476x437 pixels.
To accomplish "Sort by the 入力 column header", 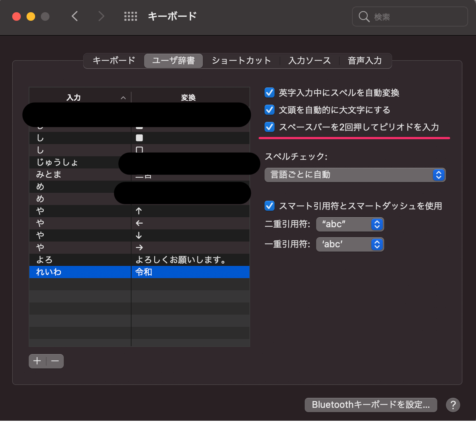I will point(80,98).
